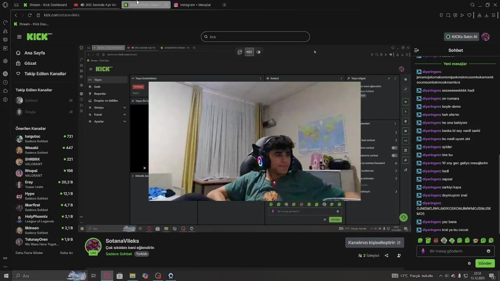Open Windows Task View
Screen dimensions: 500x281
coord(94,276)
